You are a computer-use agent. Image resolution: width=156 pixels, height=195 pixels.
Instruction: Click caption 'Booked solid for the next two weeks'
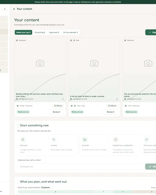pyautogui.click(x=39, y=95)
